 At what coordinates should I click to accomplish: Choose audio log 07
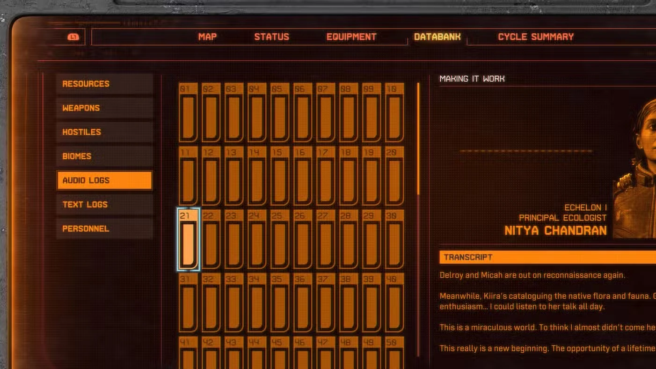tap(326, 112)
